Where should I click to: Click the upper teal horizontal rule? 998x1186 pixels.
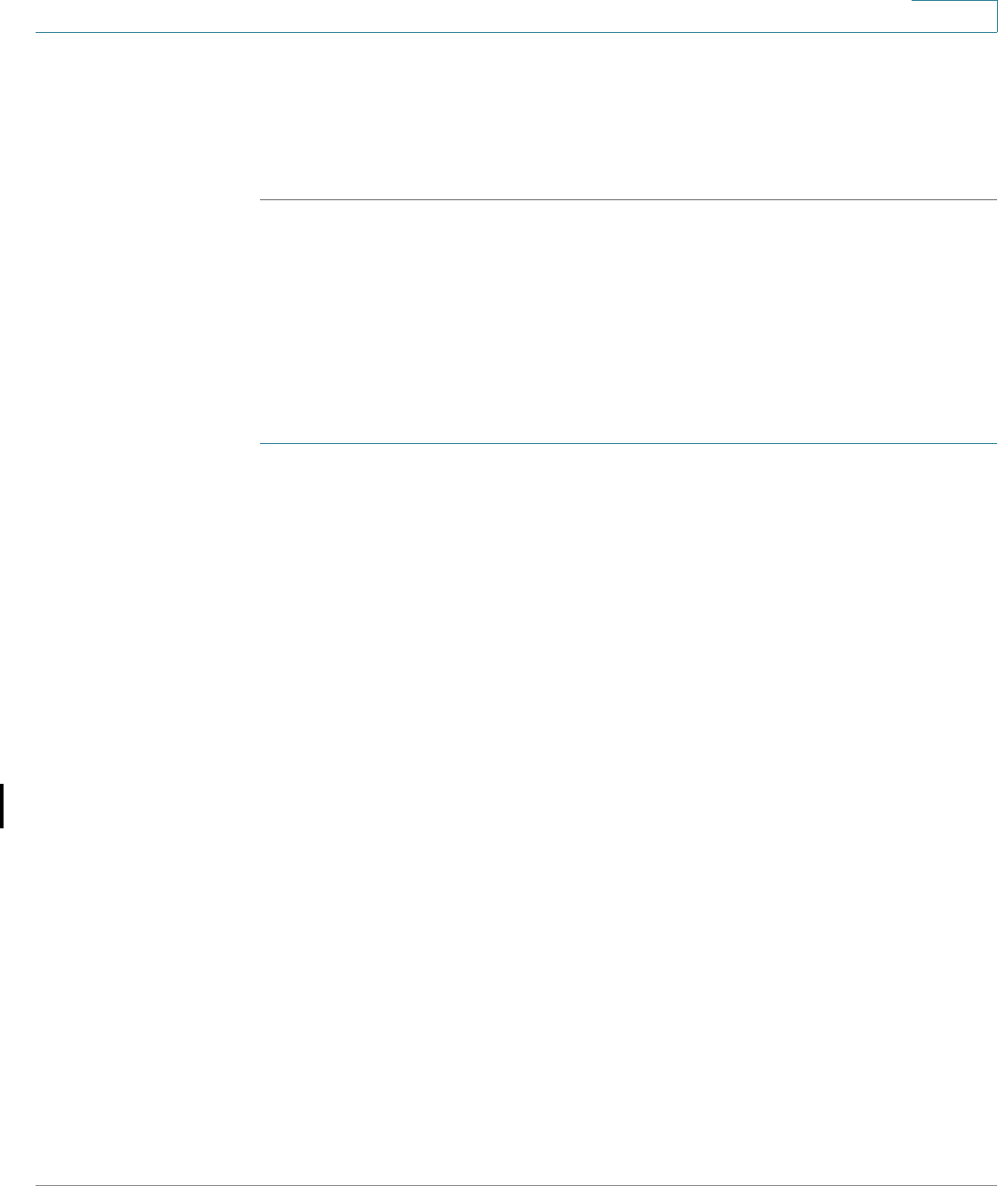628,200
